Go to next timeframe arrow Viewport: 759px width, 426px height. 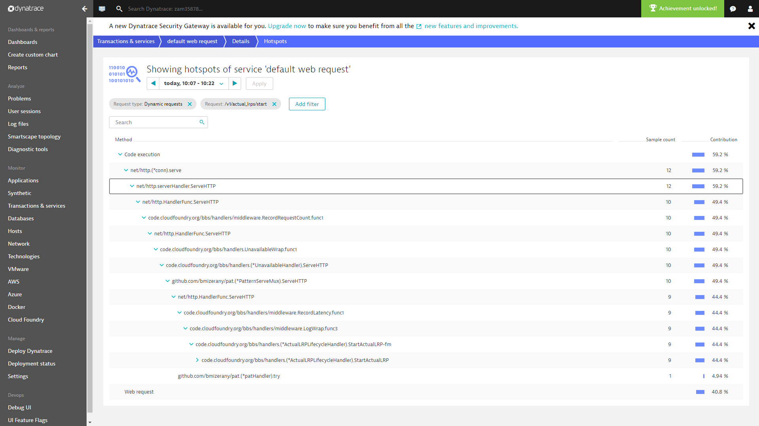pyautogui.click(x=235, y=83)
